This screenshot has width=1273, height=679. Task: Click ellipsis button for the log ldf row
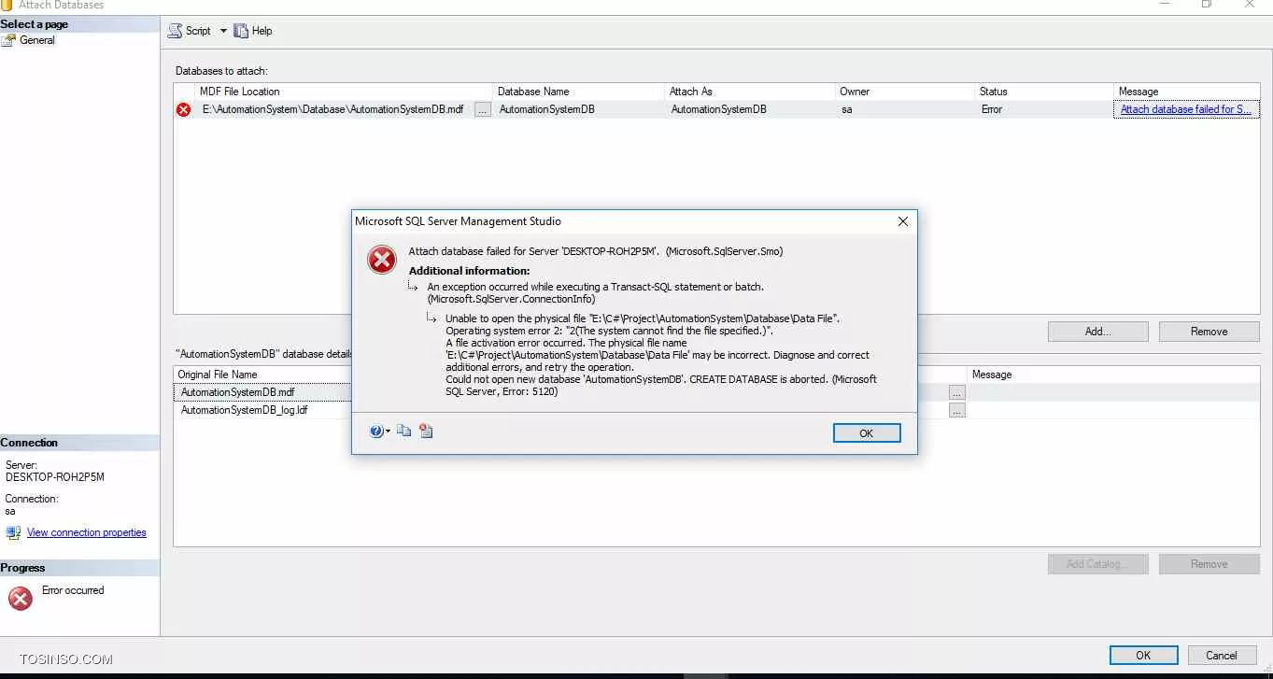(x=956, y=410)
